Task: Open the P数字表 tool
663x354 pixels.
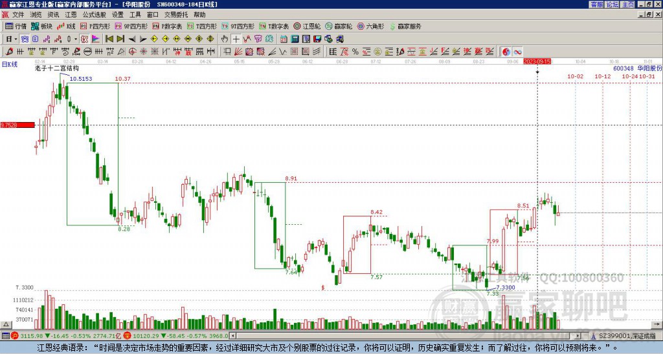Action: [x=167, y=26]
